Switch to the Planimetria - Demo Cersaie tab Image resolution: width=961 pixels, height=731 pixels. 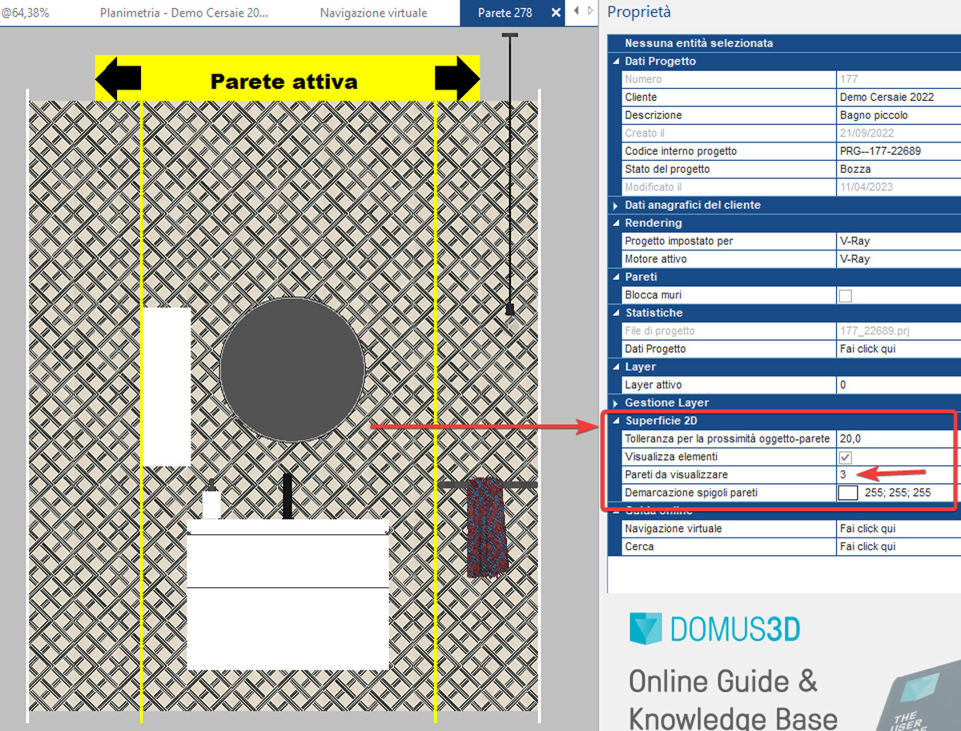coord(184,13)
